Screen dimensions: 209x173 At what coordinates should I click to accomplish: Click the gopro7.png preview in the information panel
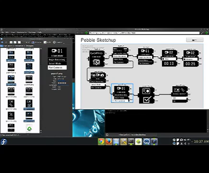[57, 59]
